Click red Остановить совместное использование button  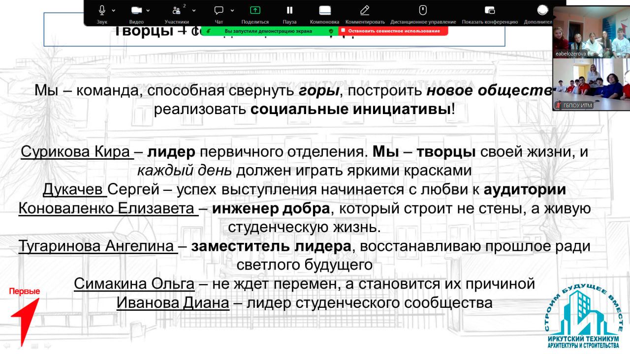coord(393,31)
